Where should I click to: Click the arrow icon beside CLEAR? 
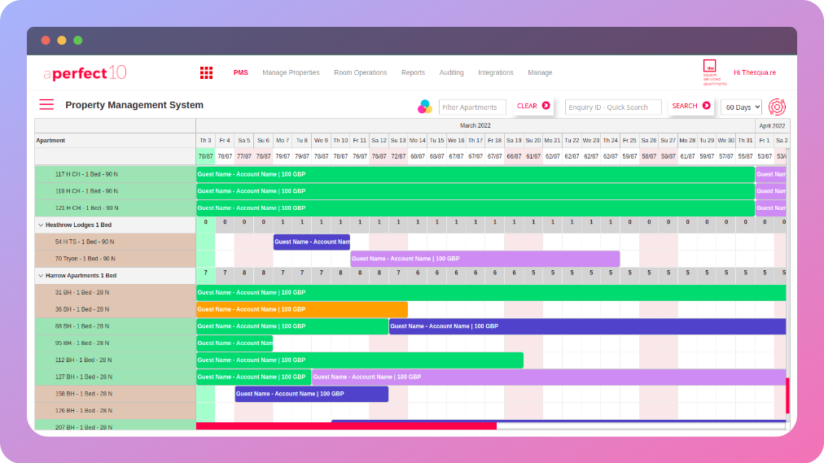[x=546, y=106]
